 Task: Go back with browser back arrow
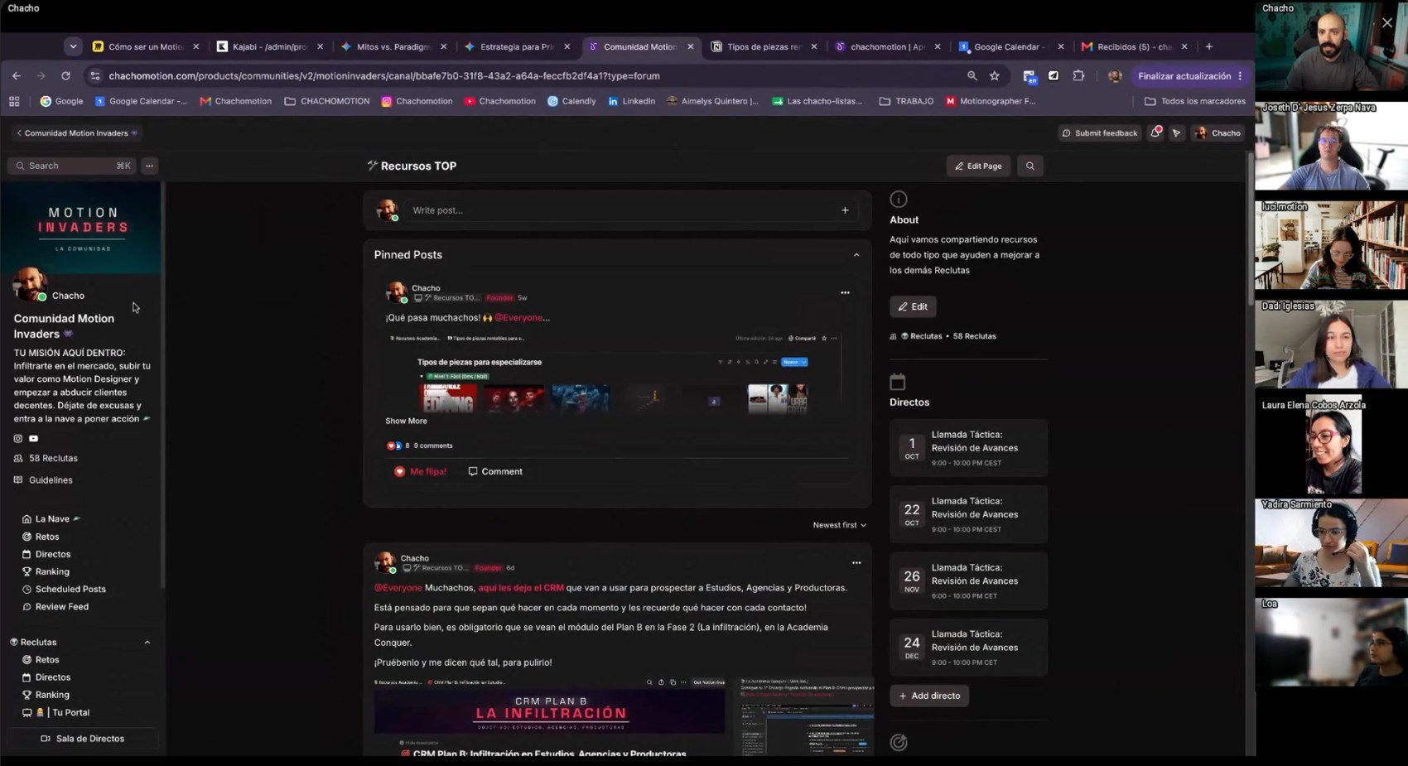(x=17, y=75)
